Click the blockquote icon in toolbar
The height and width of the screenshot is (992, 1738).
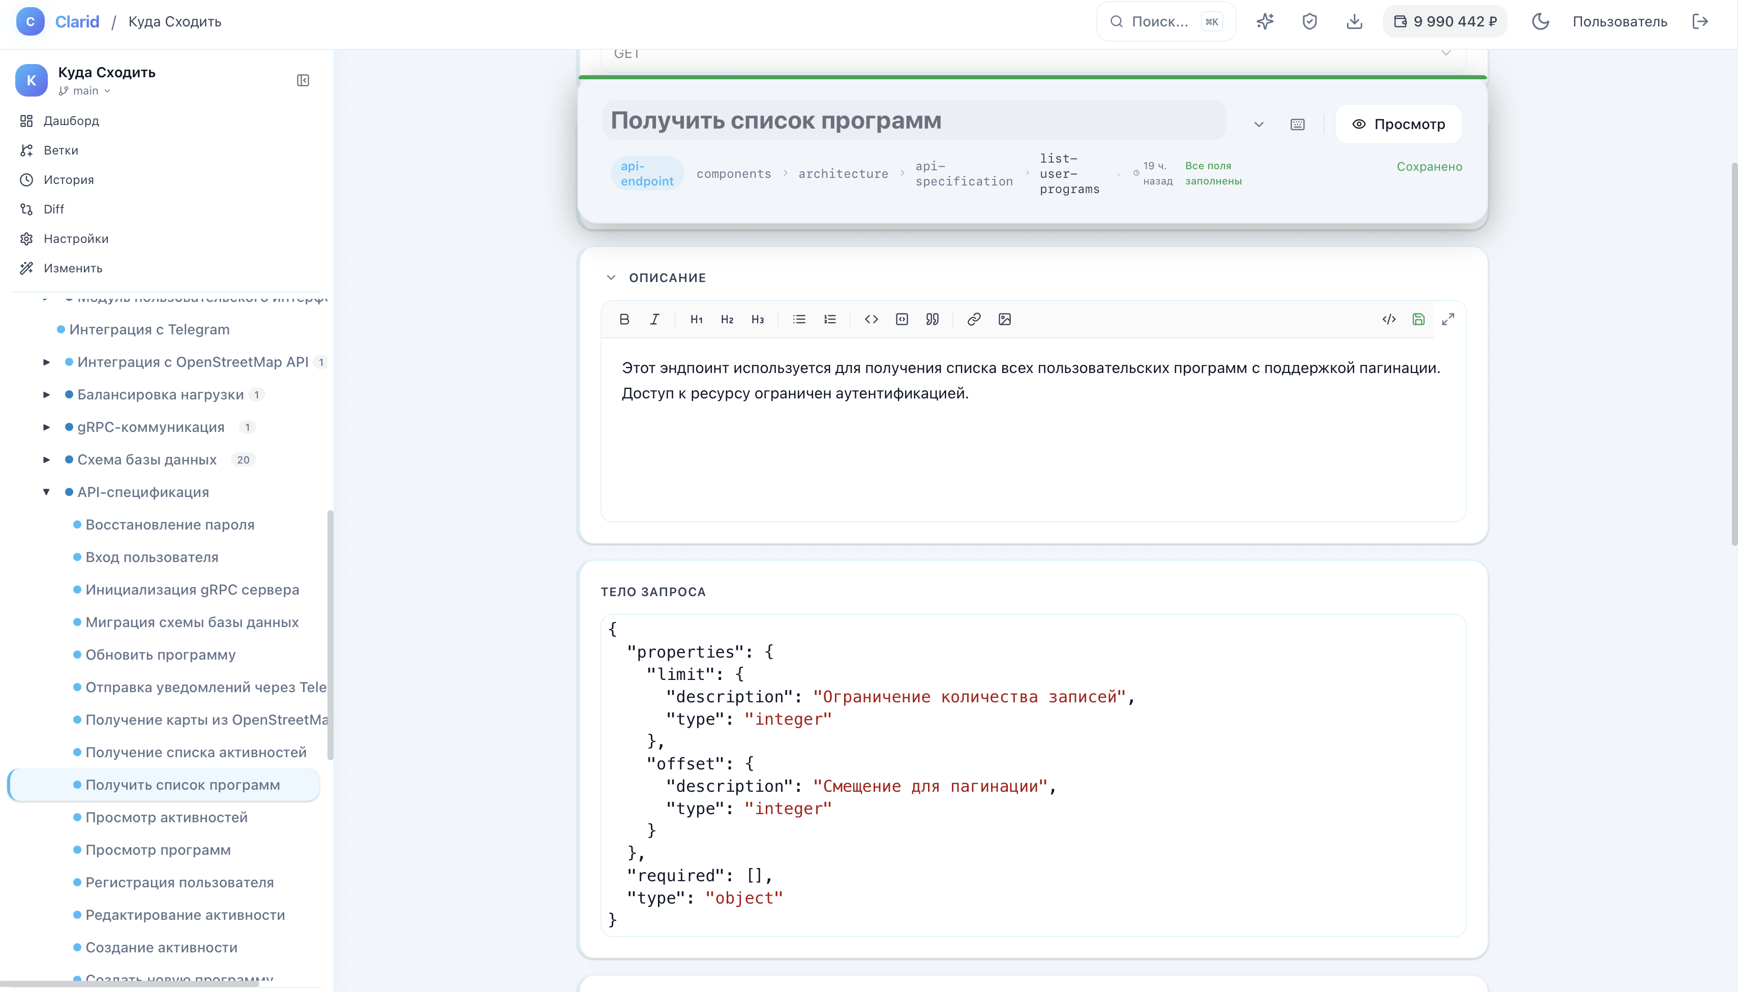pos(932,319)
